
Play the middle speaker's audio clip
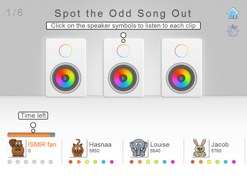tap(124, 78)
